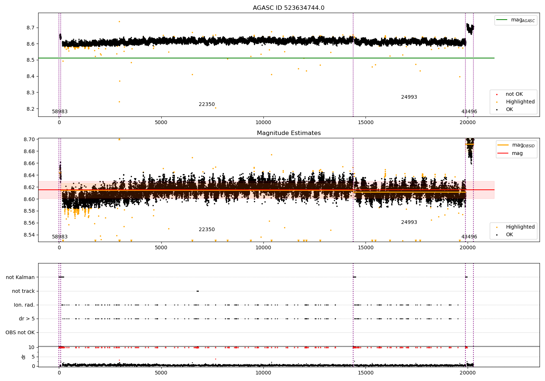The height and width of the screenshot is (381, 545).
Task: Click the 'OBS not OK' y-axis label
Action: click(x=20, y=332)
